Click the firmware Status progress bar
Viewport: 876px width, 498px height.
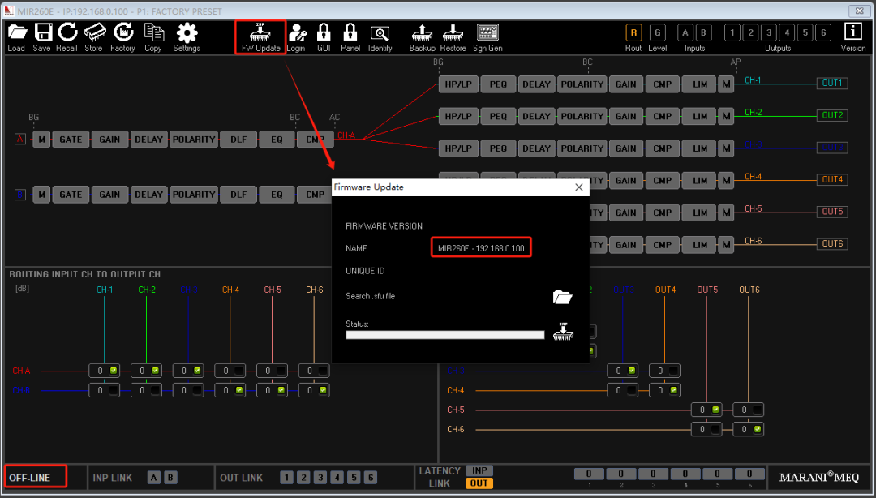tap(445, 335)
